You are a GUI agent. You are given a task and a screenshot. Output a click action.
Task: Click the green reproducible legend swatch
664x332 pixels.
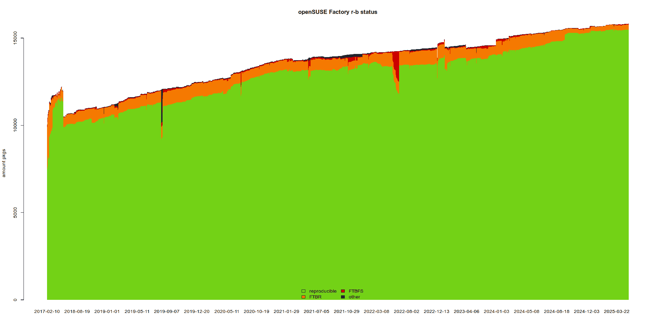click(x=303, y=291)
